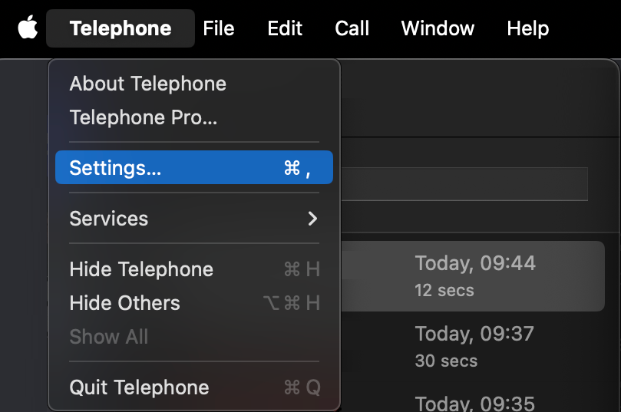The height and width of the screenshot is (412, 621).
Task: Click the 12 secs call duration
Action: click(x=444, y=291)
